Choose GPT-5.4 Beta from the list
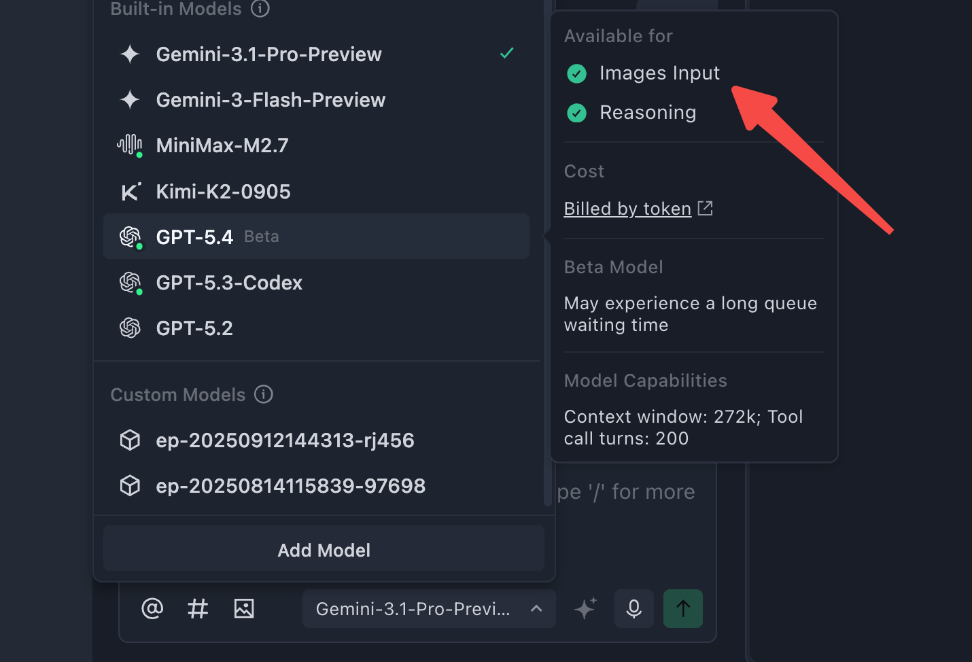Screen dimensions: 972x662 [x=316, y=237]
